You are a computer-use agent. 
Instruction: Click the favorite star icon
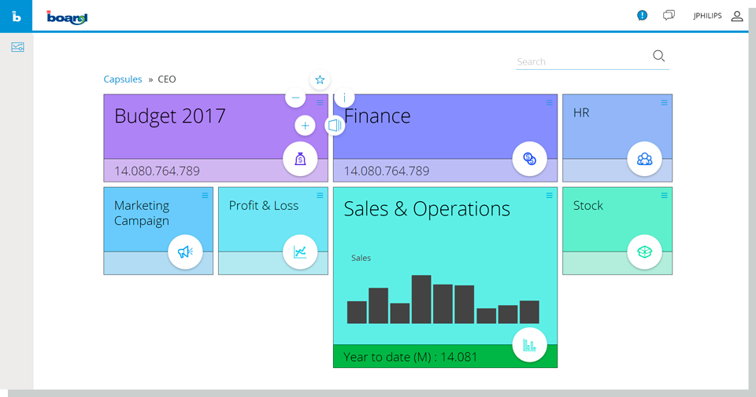(319, 79)
